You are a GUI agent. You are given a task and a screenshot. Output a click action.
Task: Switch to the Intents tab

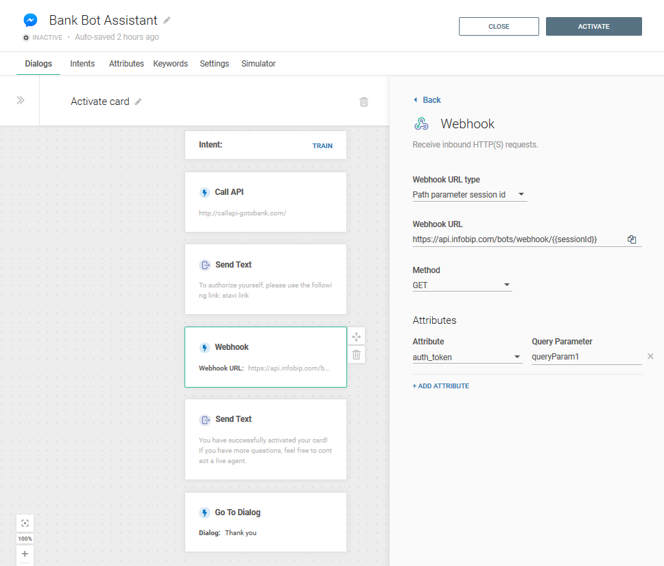[82, 64]
